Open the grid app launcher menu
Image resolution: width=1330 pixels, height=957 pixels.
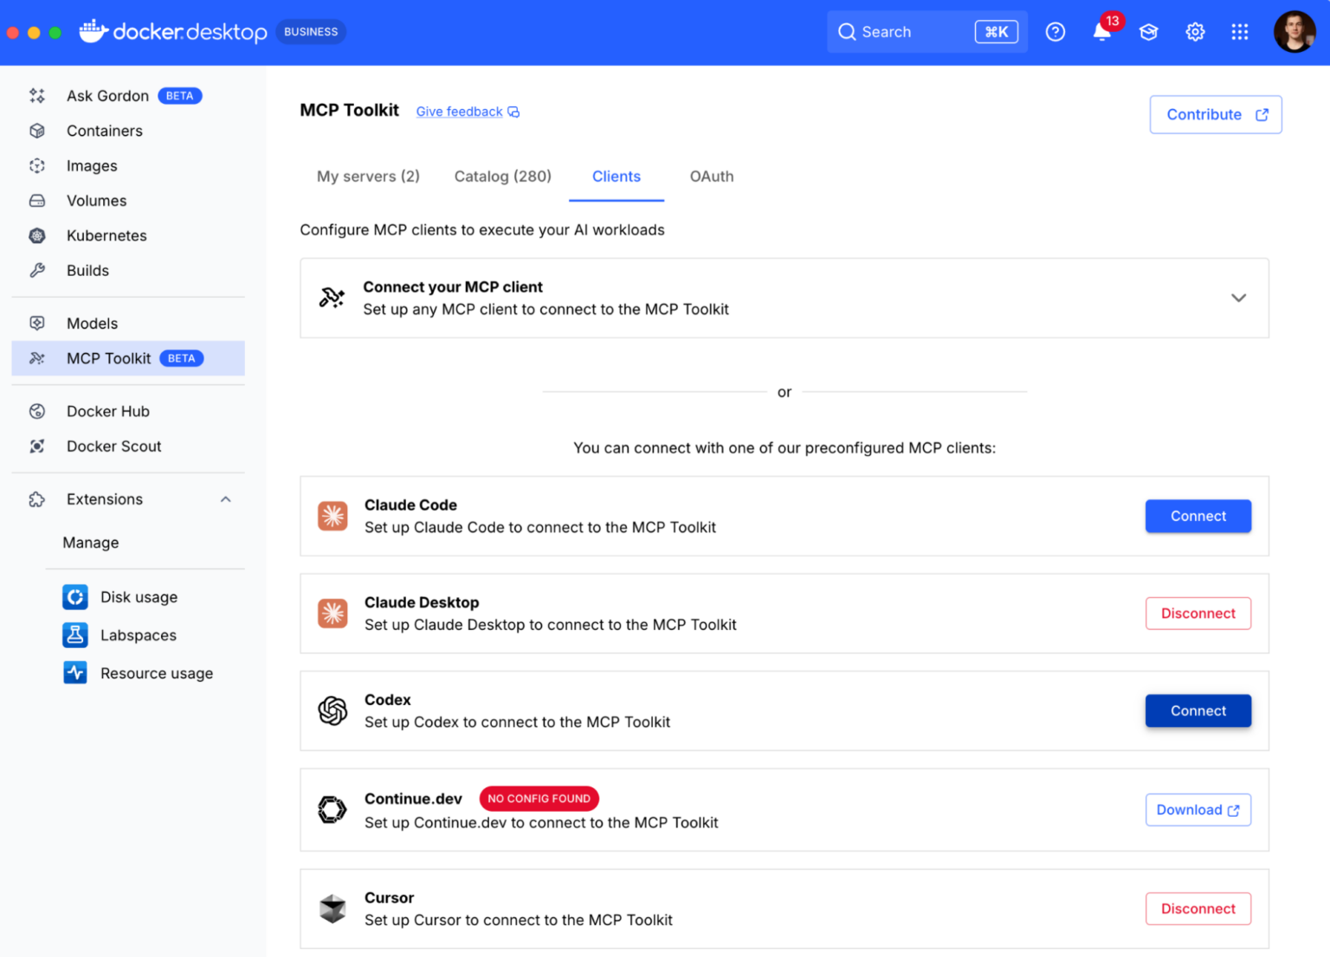tap(1240, 31)
